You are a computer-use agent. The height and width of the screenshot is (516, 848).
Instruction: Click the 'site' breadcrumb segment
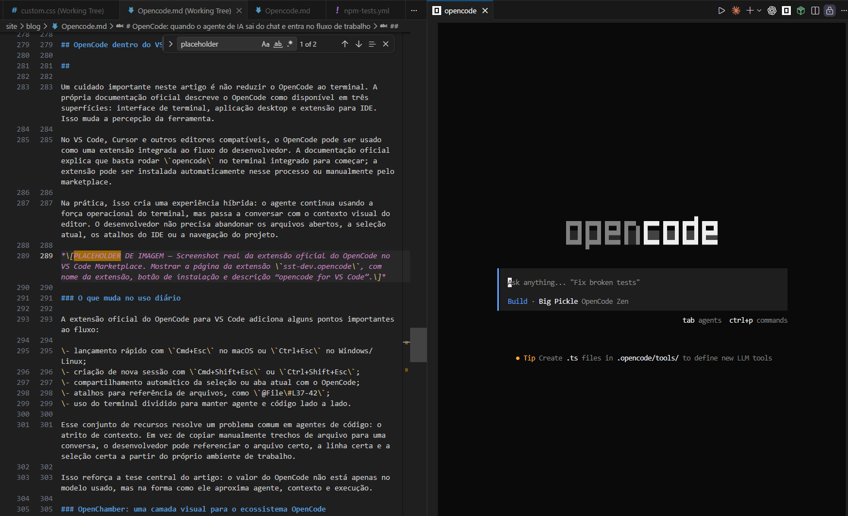12,26
